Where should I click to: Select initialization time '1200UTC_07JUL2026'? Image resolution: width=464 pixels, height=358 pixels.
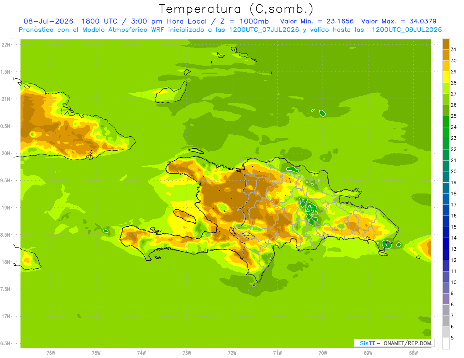264,29
